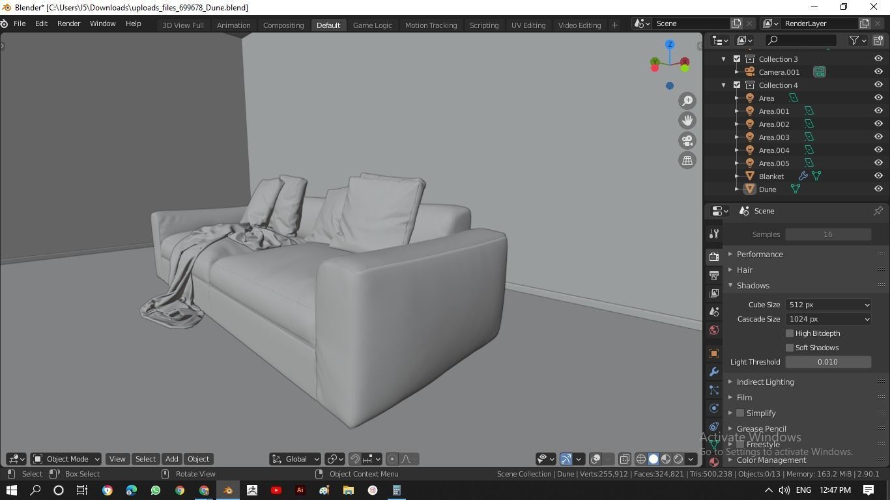This screenshot has height=500, width=890.
Task: Click the outliner search field
Action: (800, 40)
